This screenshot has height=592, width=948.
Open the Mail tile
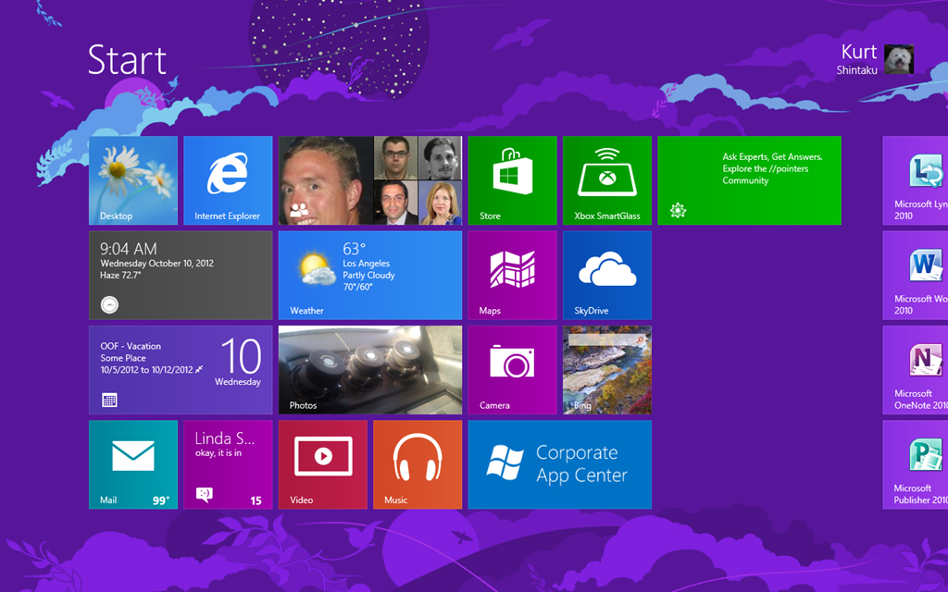point(132,463)
